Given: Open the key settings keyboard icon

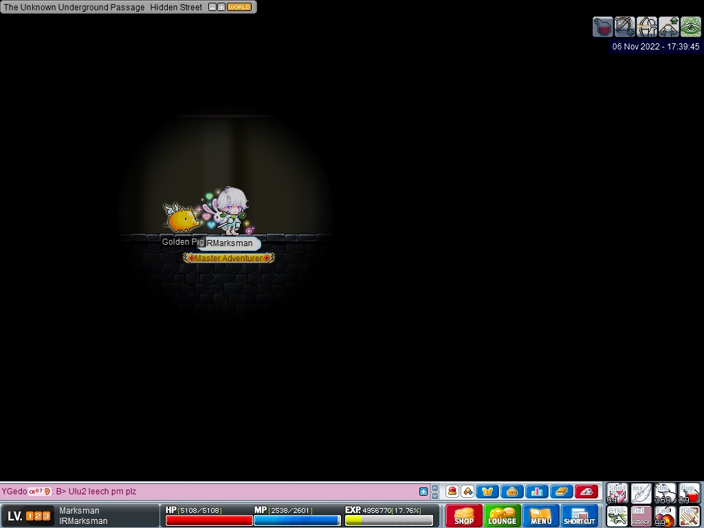Looking at the screenshot, I should pos(586,492).
